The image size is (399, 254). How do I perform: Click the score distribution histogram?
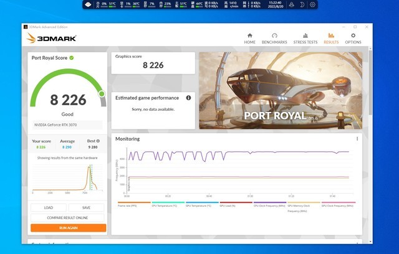pos(67,178)
